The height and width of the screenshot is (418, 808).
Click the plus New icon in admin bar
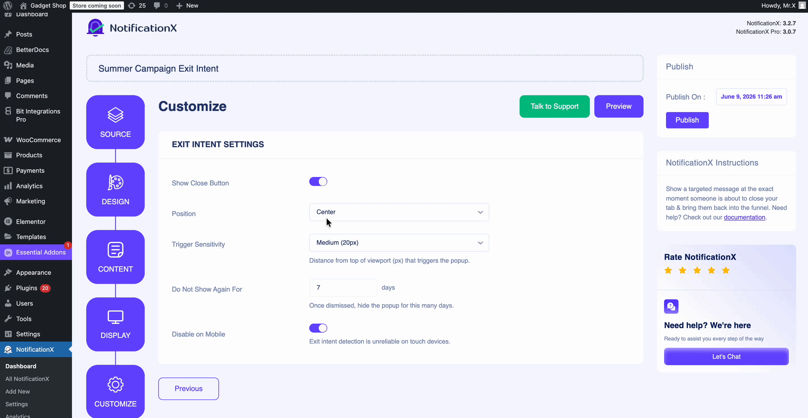[x=179, y=6]
